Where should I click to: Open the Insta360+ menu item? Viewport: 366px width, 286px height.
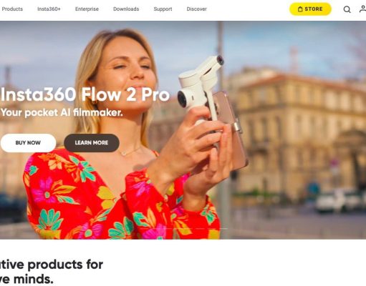pos(49,9)
